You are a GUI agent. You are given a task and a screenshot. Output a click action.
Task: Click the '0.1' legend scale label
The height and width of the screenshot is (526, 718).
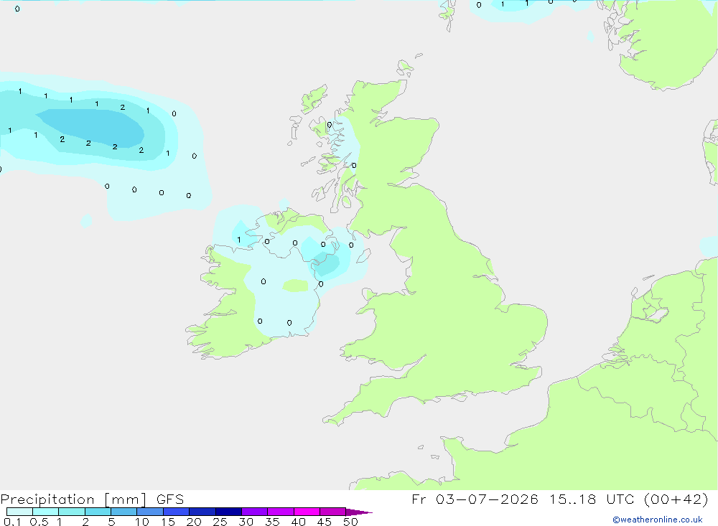[x=12, y=522]
